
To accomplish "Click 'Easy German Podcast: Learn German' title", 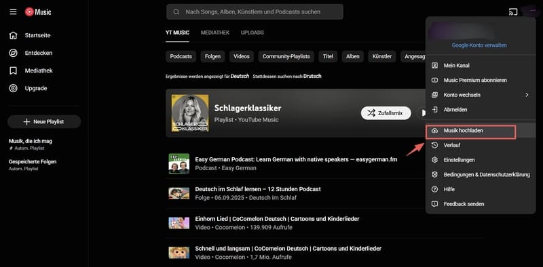I will click(x=296, y=160).
